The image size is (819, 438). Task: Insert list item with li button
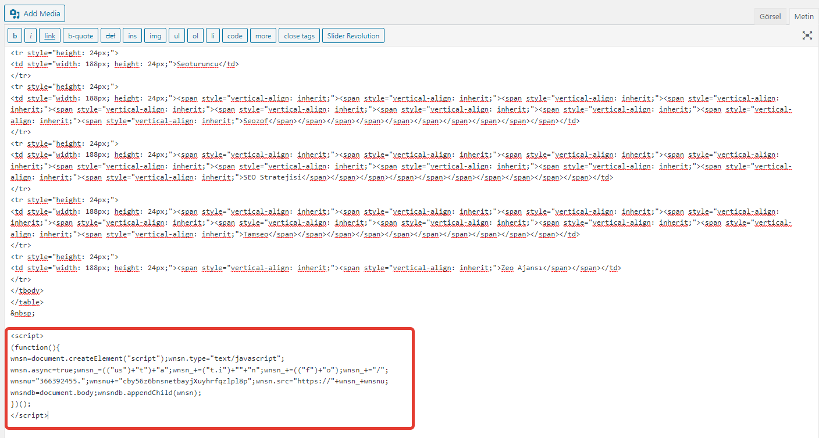(x=213, y=36)
